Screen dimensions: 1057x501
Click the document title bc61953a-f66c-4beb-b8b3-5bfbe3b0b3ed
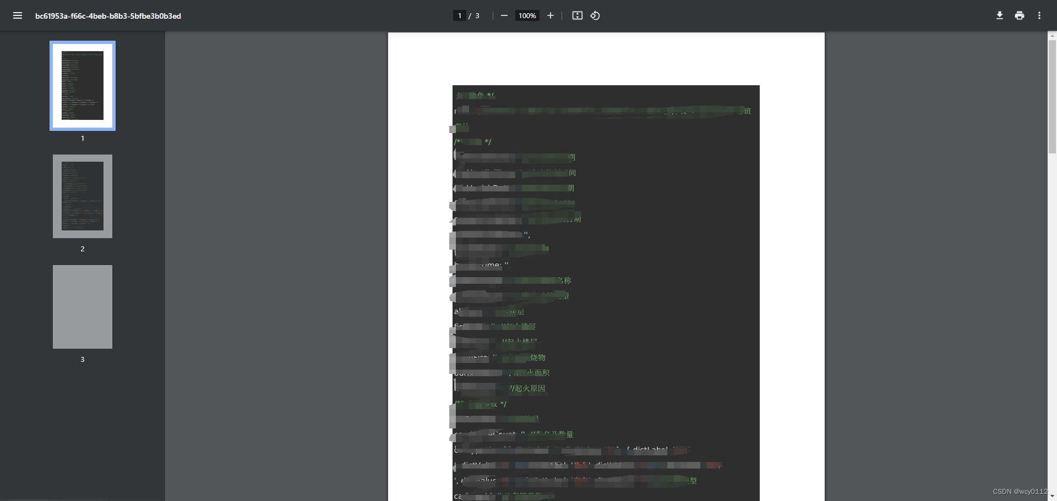[108, 16]
